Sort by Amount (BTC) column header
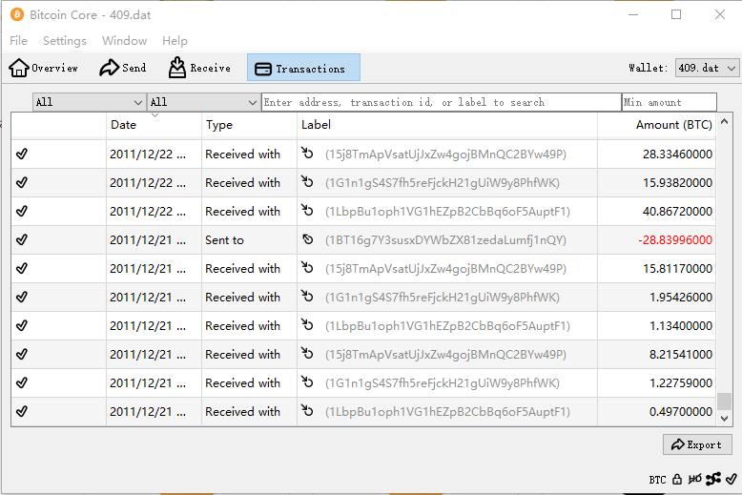Screen dimensions: 742x495 coord(673,125)
